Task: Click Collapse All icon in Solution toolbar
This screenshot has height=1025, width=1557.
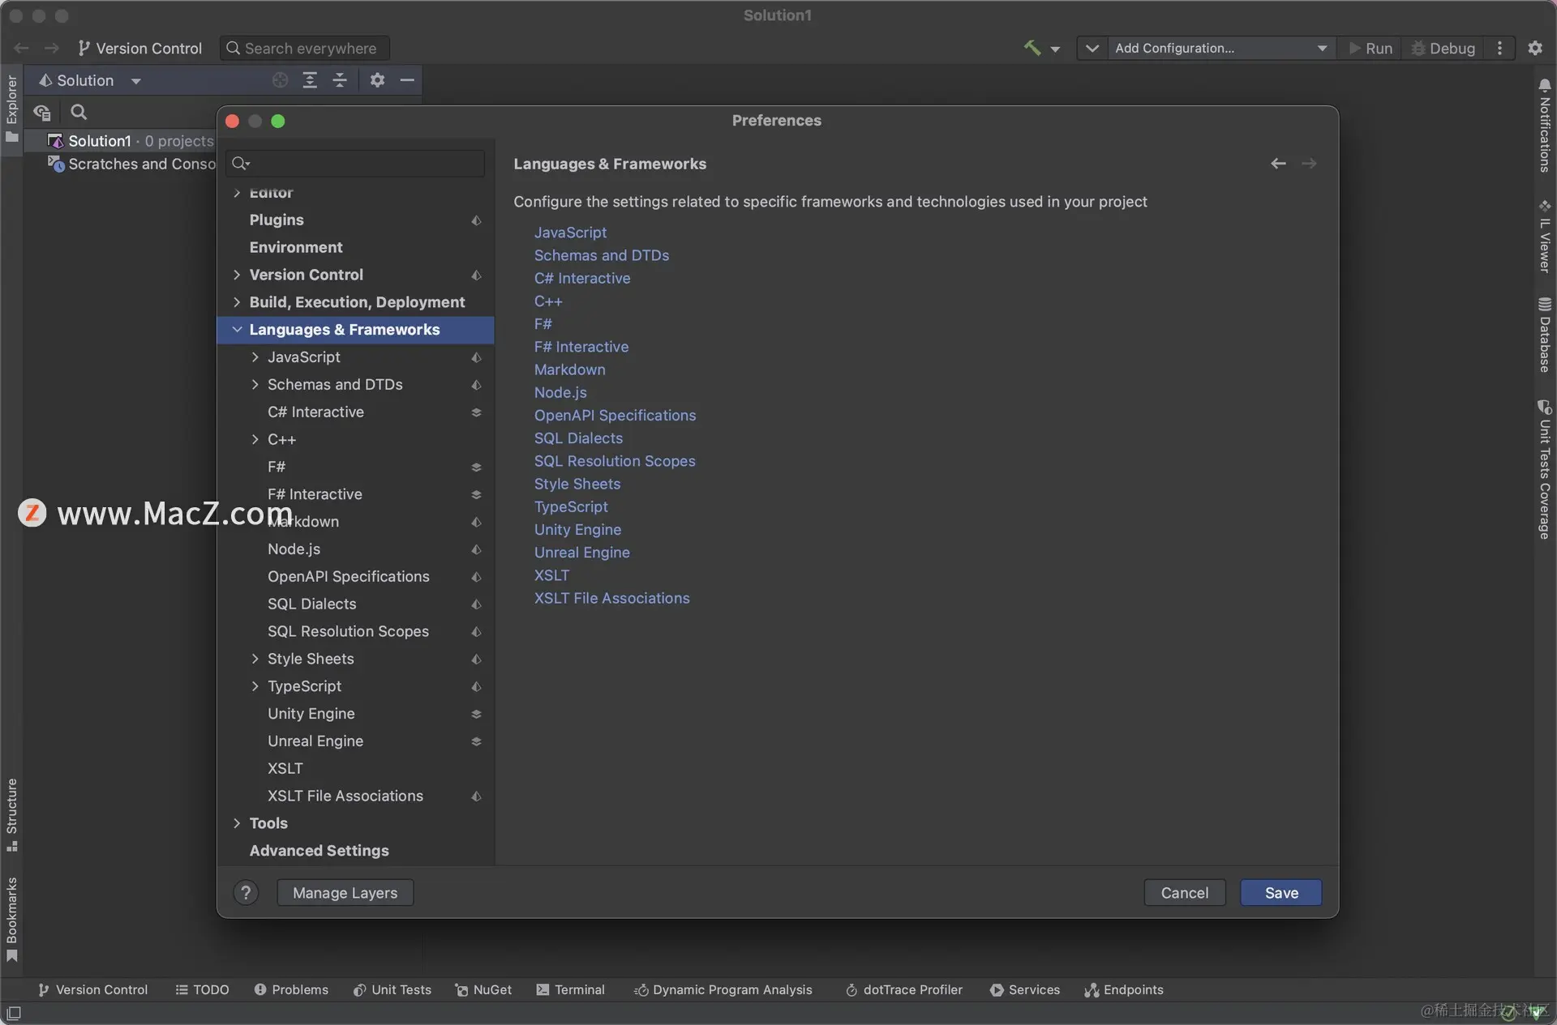Action: [x=340, y=80]
